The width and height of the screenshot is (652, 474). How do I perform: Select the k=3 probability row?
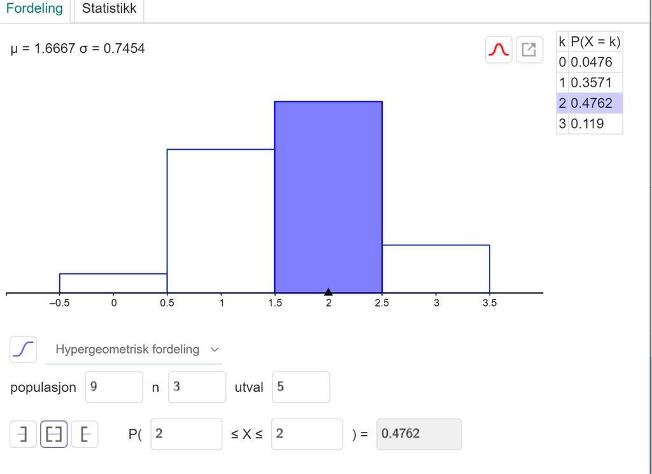pyautogui.click(x=589, y=124)
